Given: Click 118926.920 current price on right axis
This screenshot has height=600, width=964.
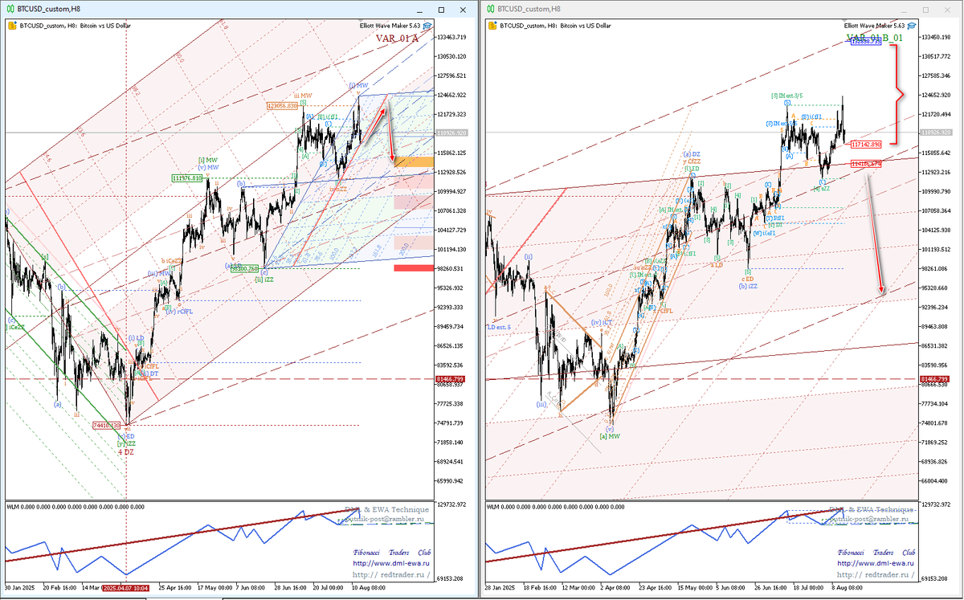Looking at the screenshot, I should (x=936, y=133).
